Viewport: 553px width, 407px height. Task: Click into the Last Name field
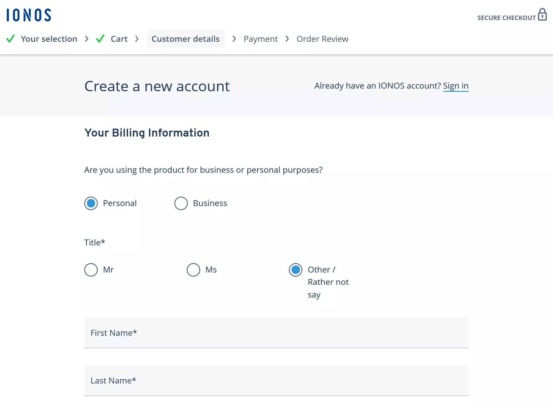point(276,381)
